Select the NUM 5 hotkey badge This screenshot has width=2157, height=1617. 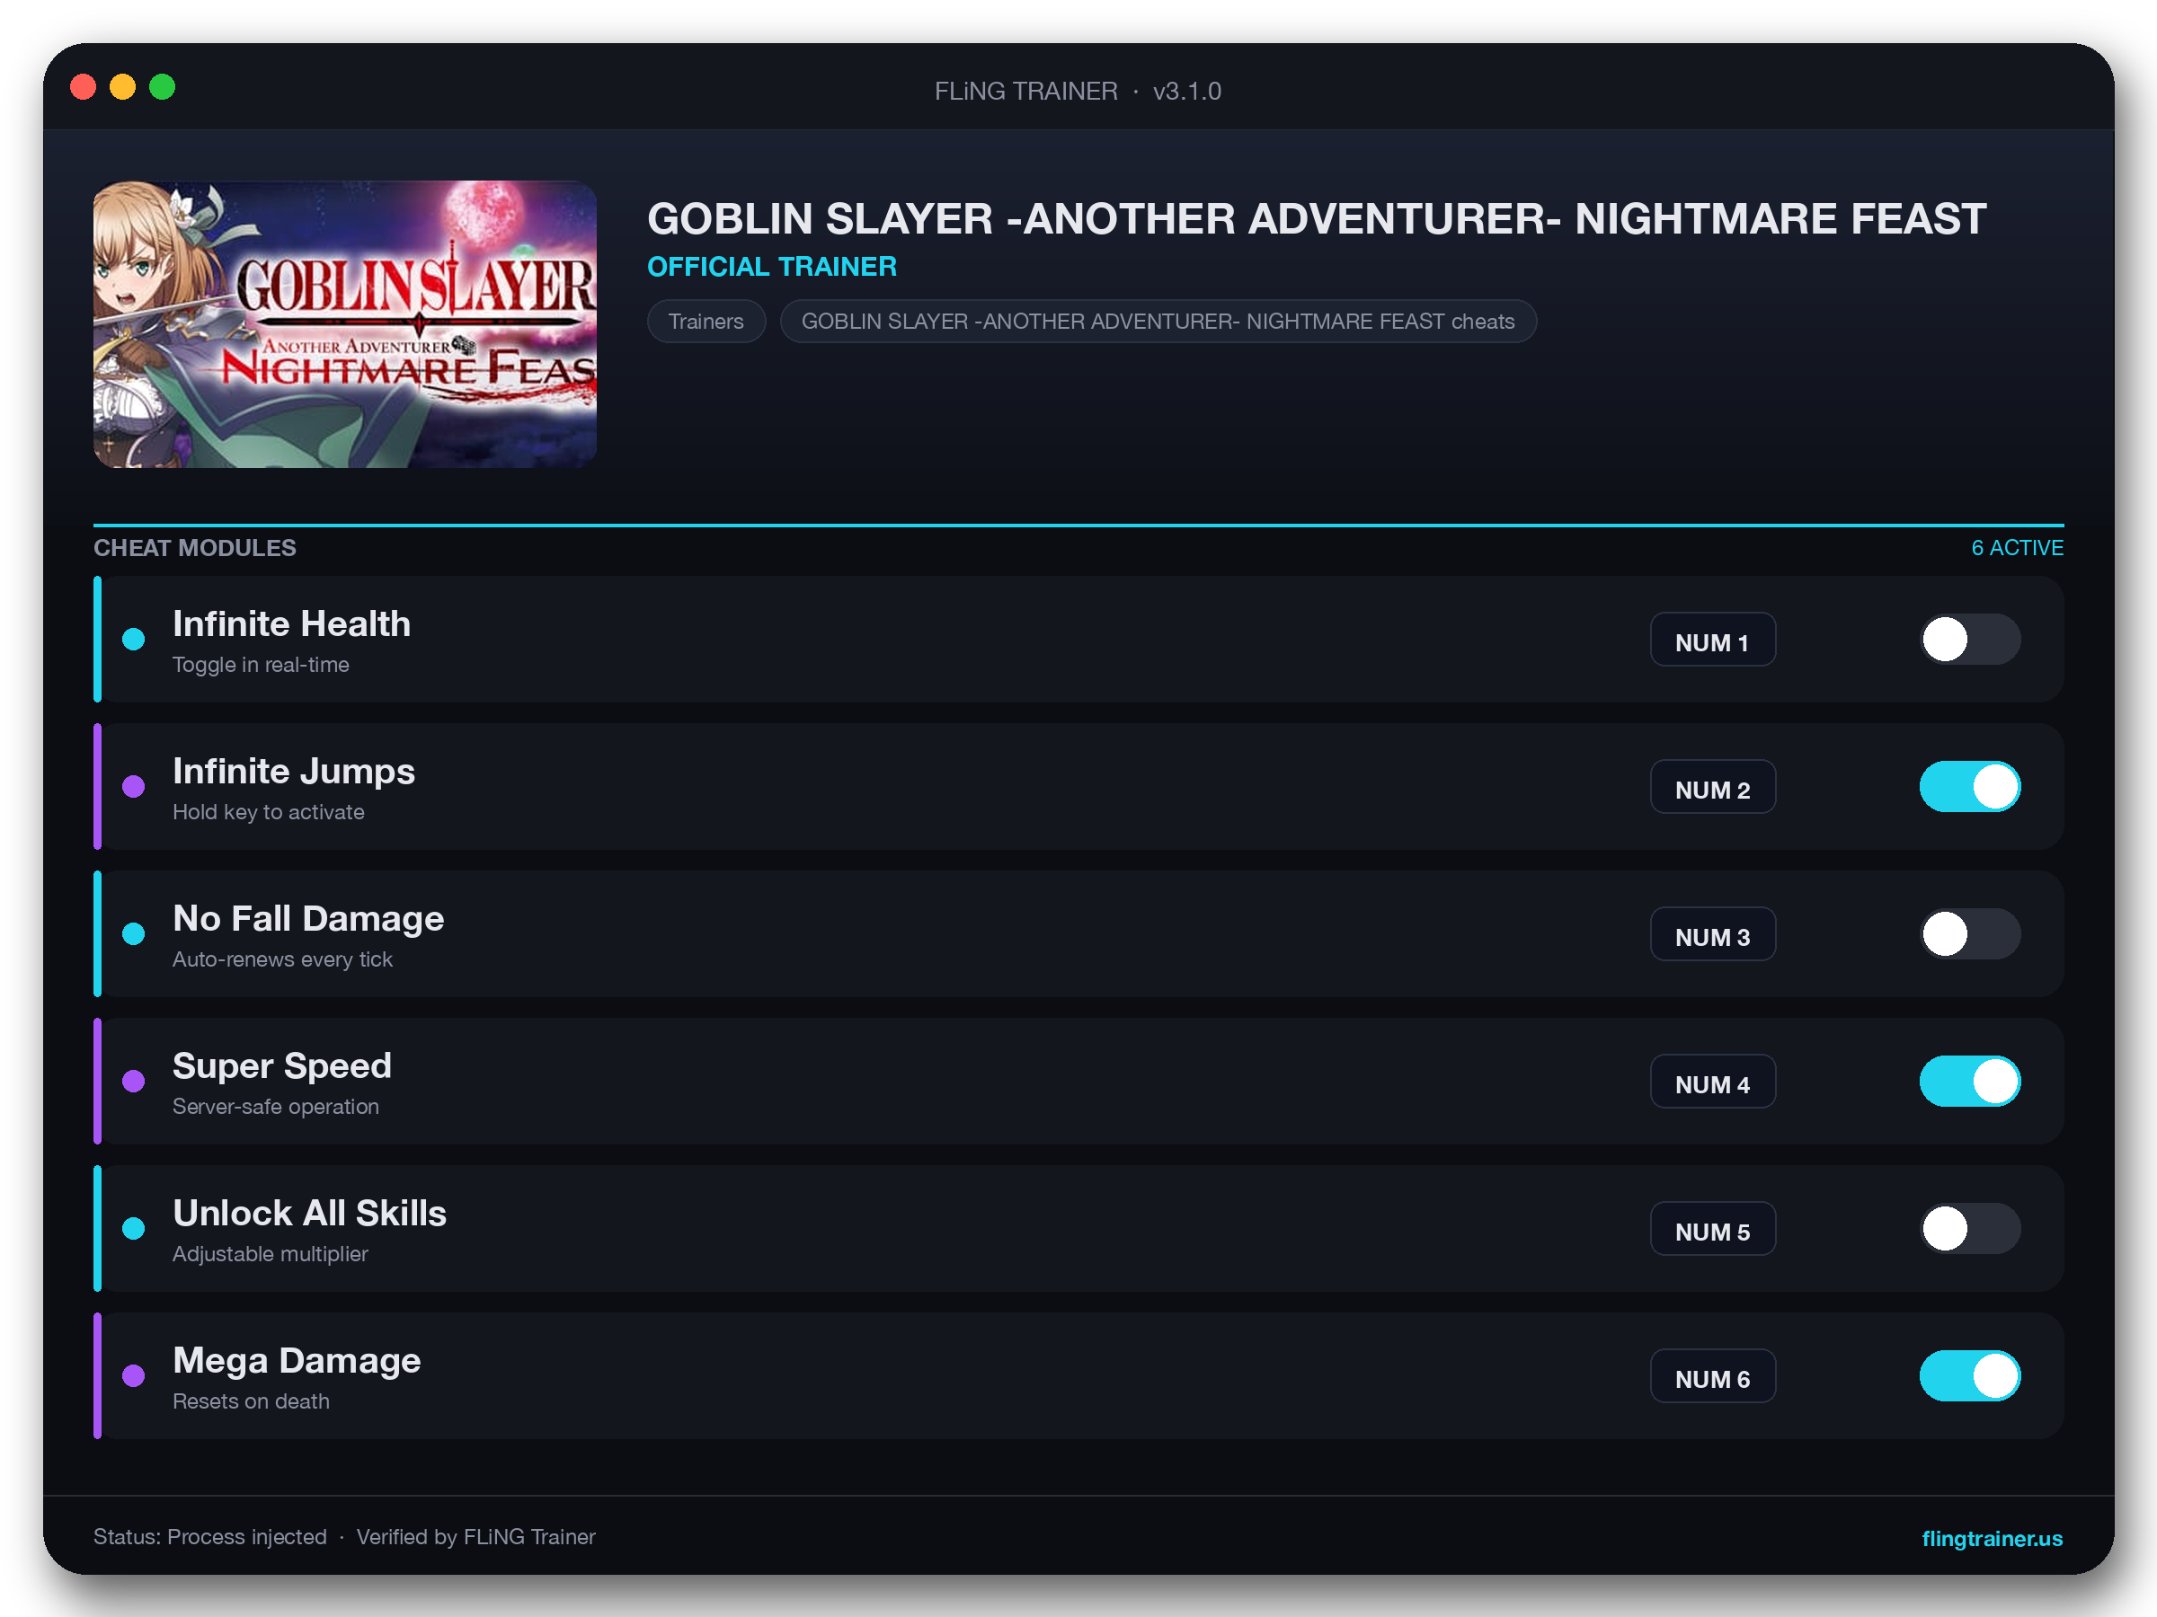coord(1712,1228)
